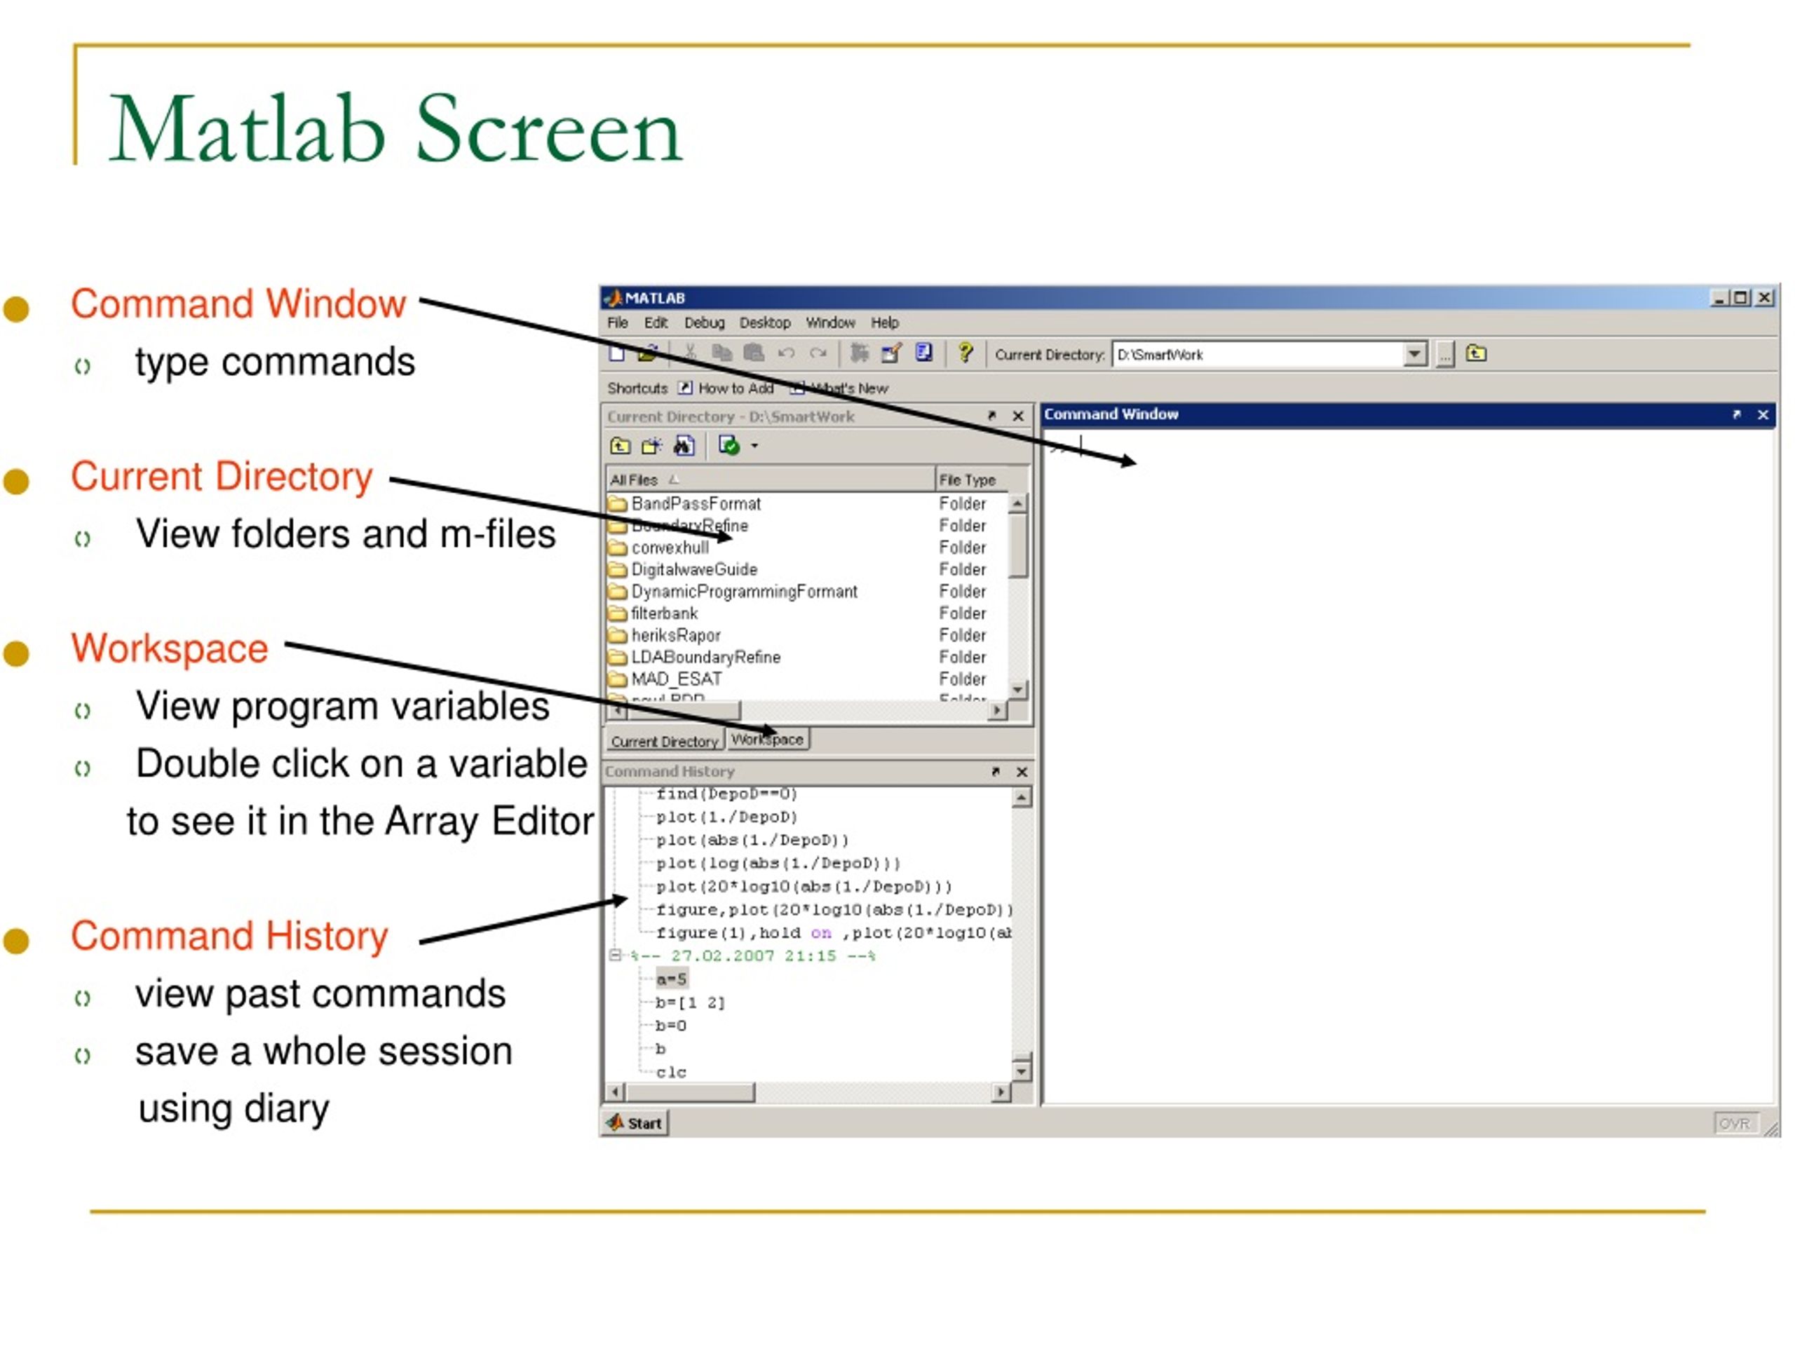
Task: Click the Copy toolbar icon
Action: (x=718, y=353)
